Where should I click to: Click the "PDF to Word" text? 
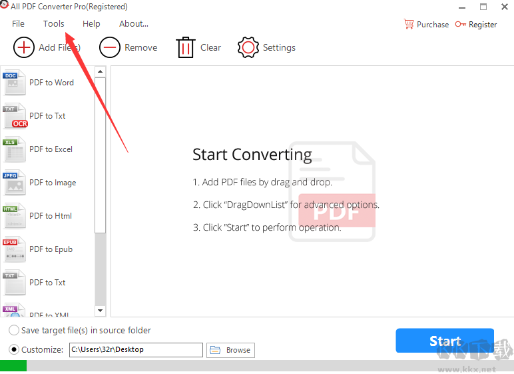[51, 83]
